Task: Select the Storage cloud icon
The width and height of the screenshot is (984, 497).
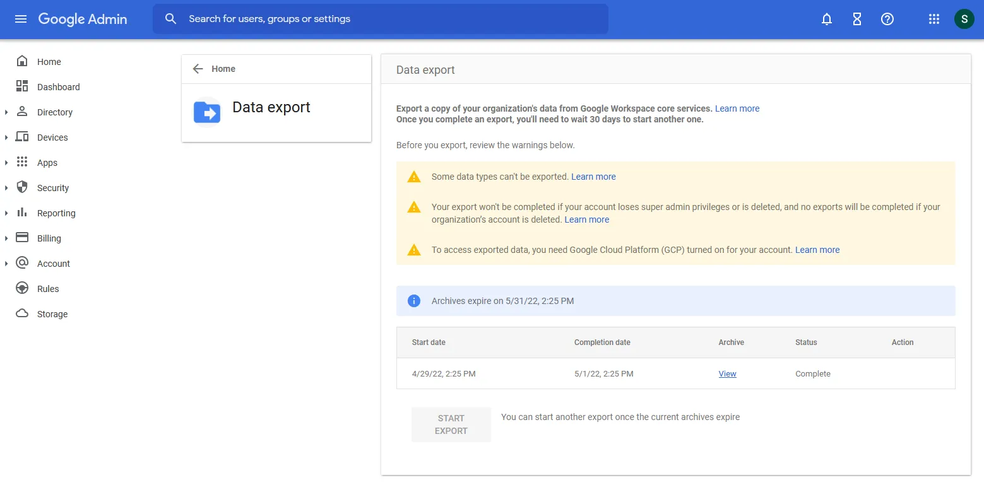Action: point(21,313)
